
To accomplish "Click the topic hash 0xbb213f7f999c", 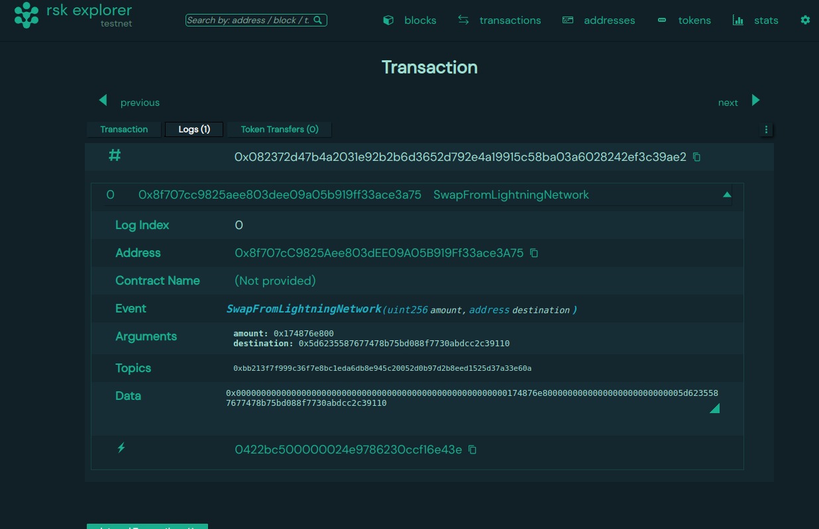I will 382,368.
